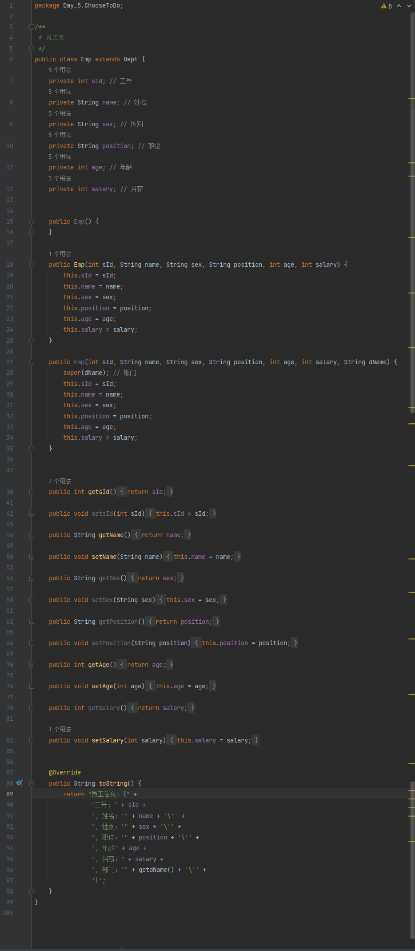415x951 pixels.
Task: Open '5 个用法' hint above salary field
Action: coord(60,178)
